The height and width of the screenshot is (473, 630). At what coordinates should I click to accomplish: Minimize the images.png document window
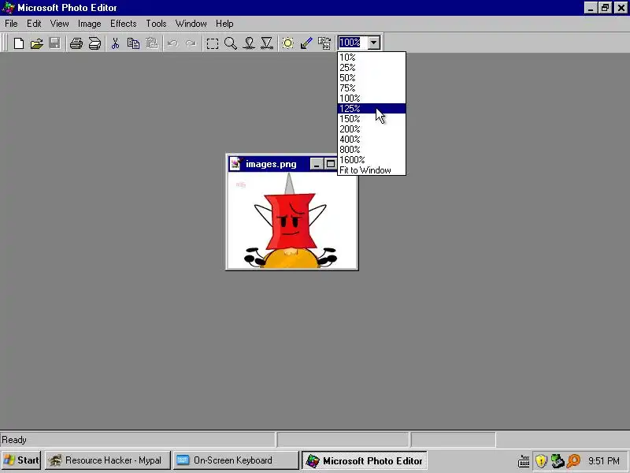pyautogui.click(x=317, y=164)
